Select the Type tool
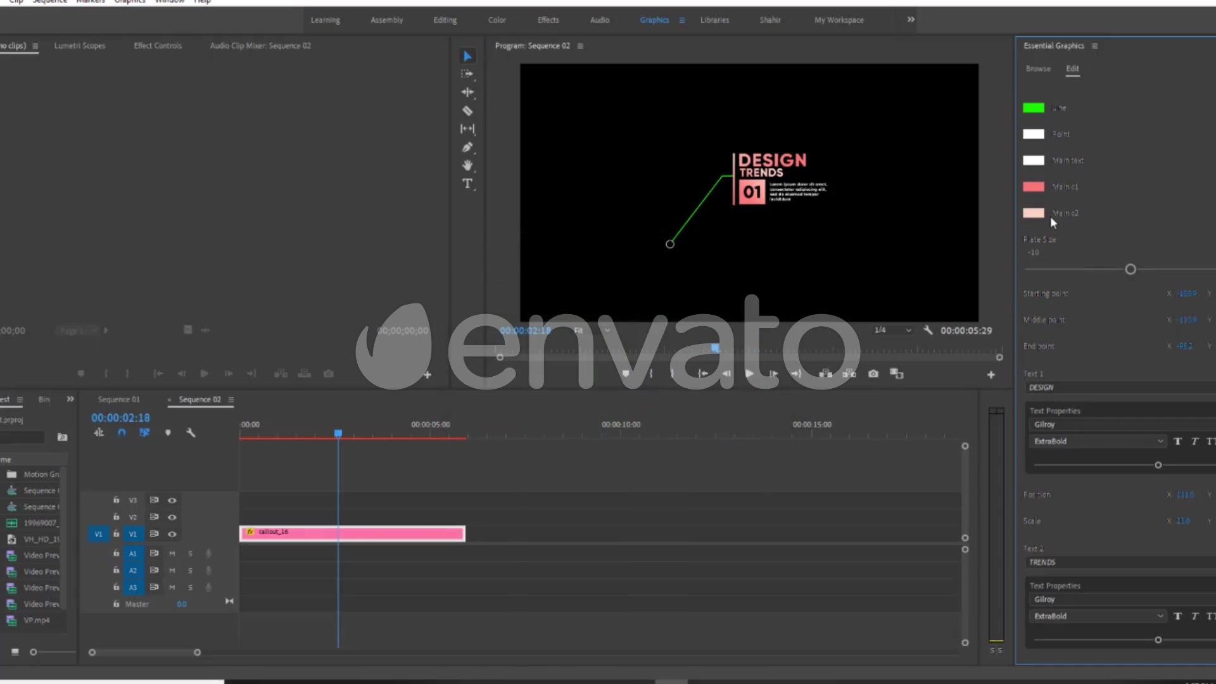This screenshot has height=684, width=1216. [467, 184]
